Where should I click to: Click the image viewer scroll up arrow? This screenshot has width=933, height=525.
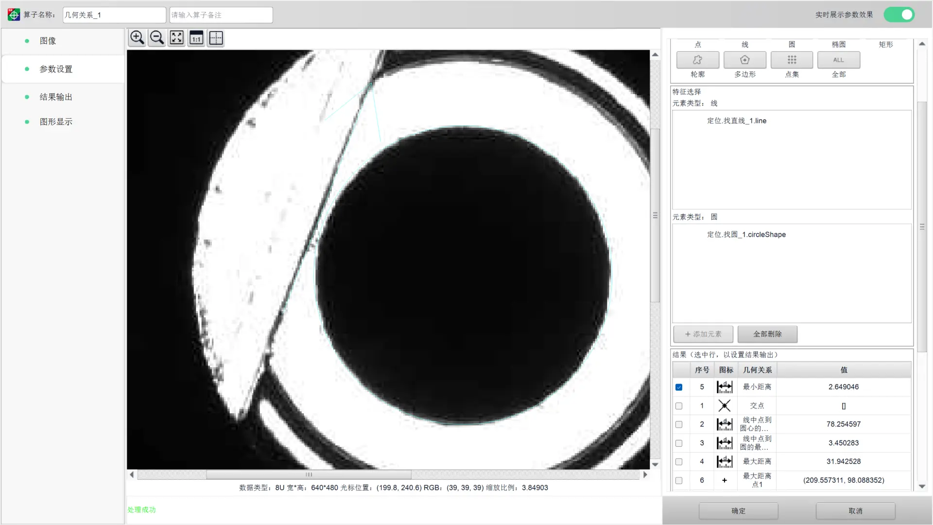(655, 55)
